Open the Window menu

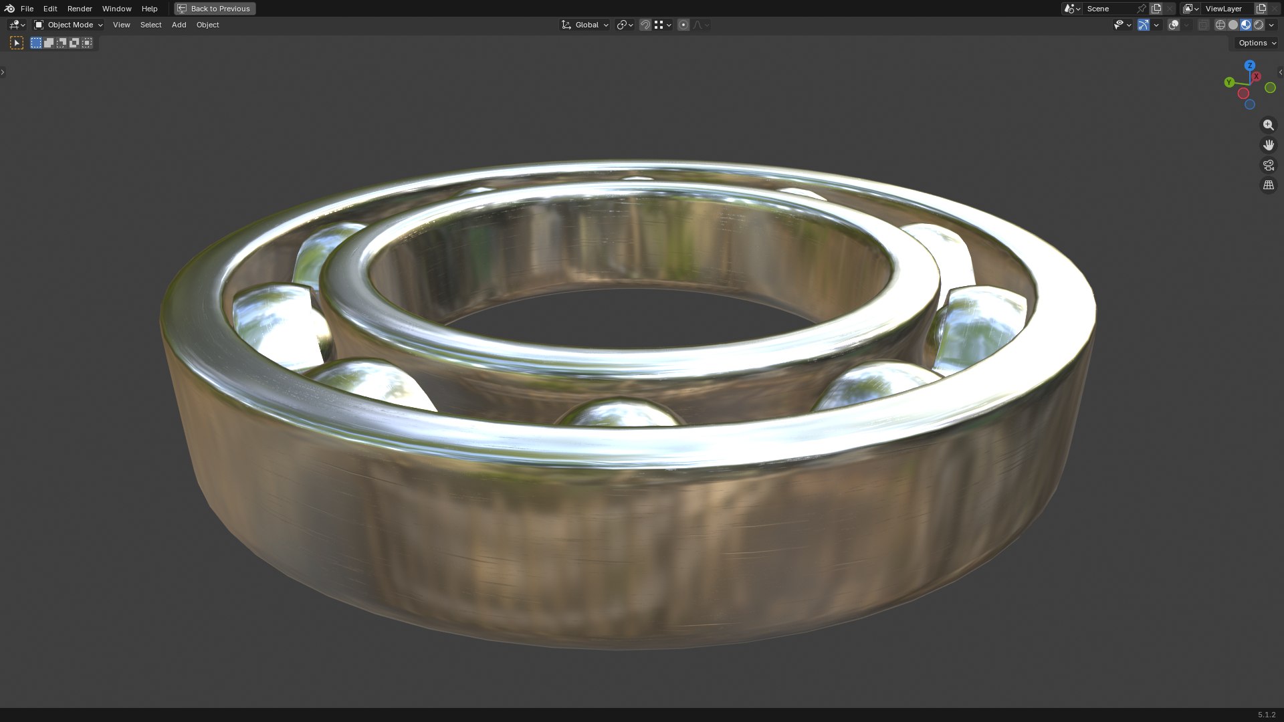[116, 9]
